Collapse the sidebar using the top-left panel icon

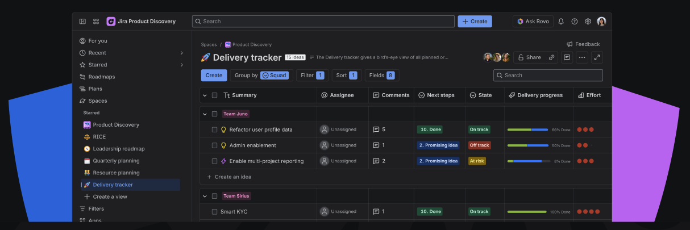point(82,22)
